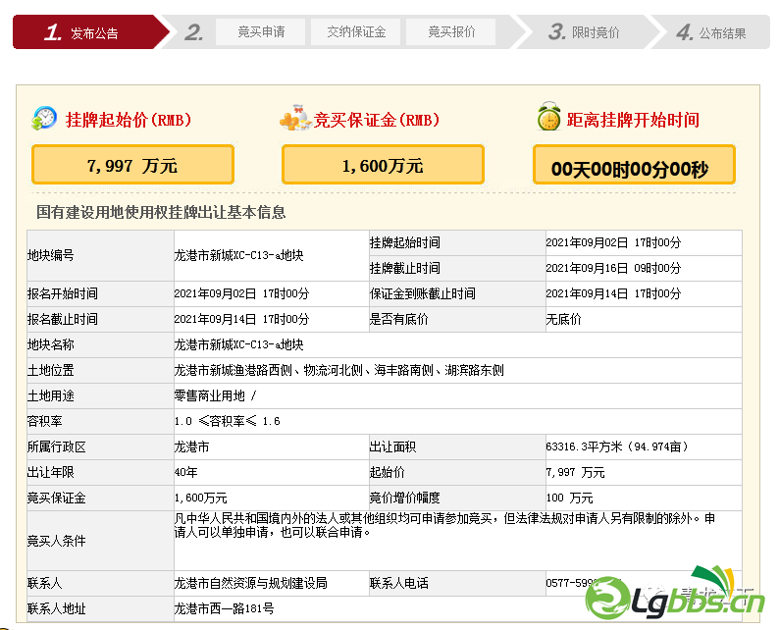The width and height of the screenshot is (779, 630).
Task: Click the 保证金到账截止时间 value cell
Action: coord(644,293)
